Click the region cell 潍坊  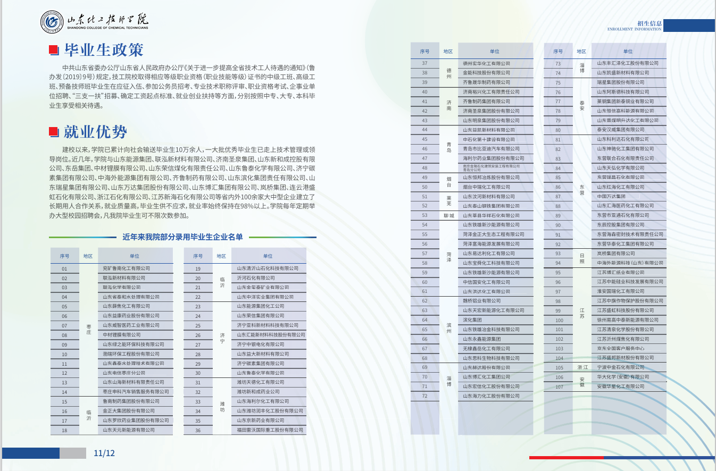[x=222, y=406]
